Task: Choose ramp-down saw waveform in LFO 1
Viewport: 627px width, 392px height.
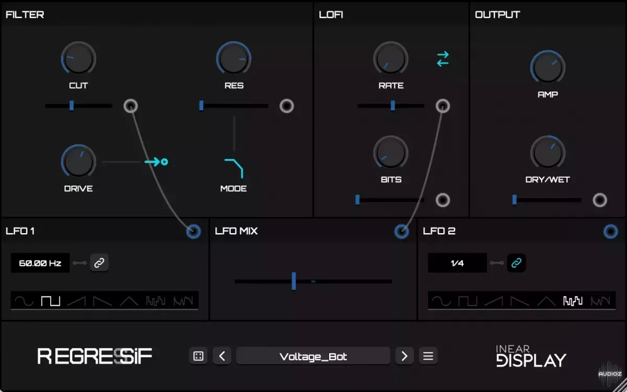Action: coord(102,301)
